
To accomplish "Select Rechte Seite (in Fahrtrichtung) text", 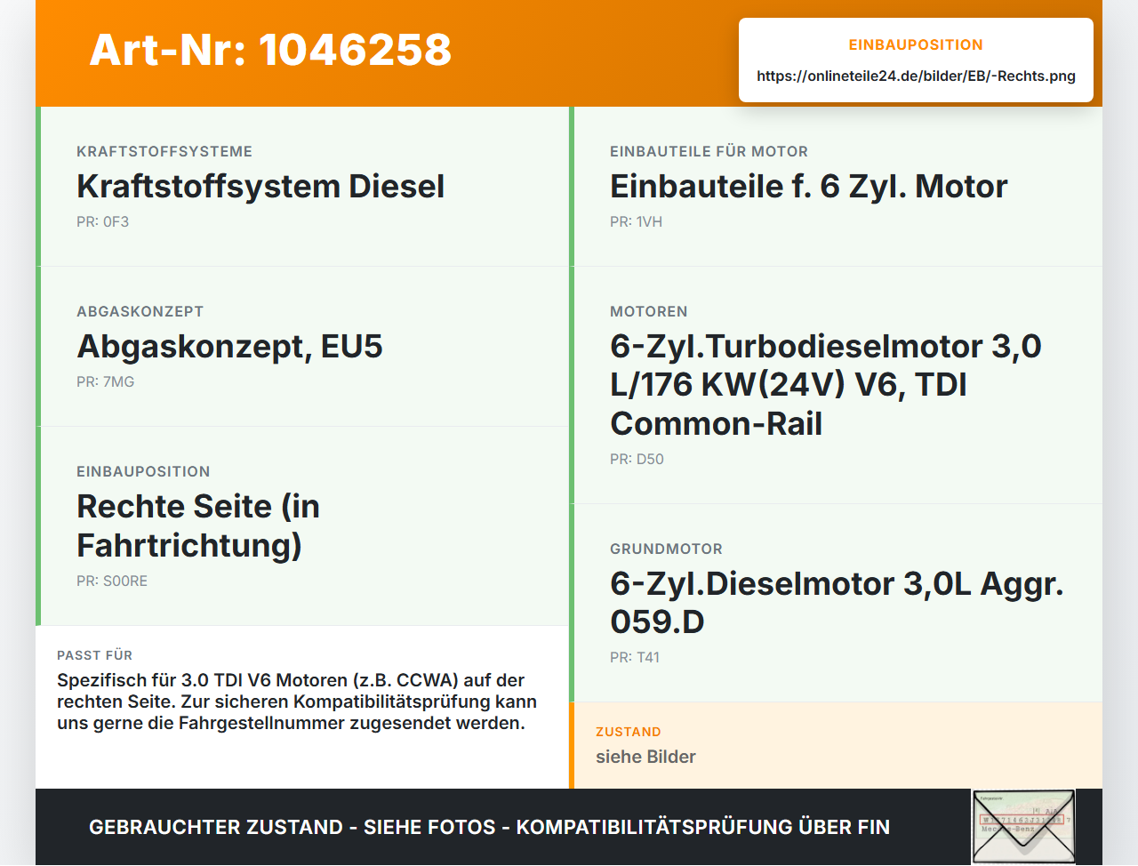I will click(x=198, y=525).
